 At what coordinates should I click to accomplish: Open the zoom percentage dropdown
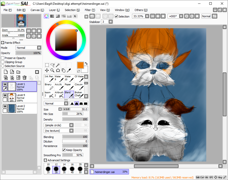coord(147,16)
